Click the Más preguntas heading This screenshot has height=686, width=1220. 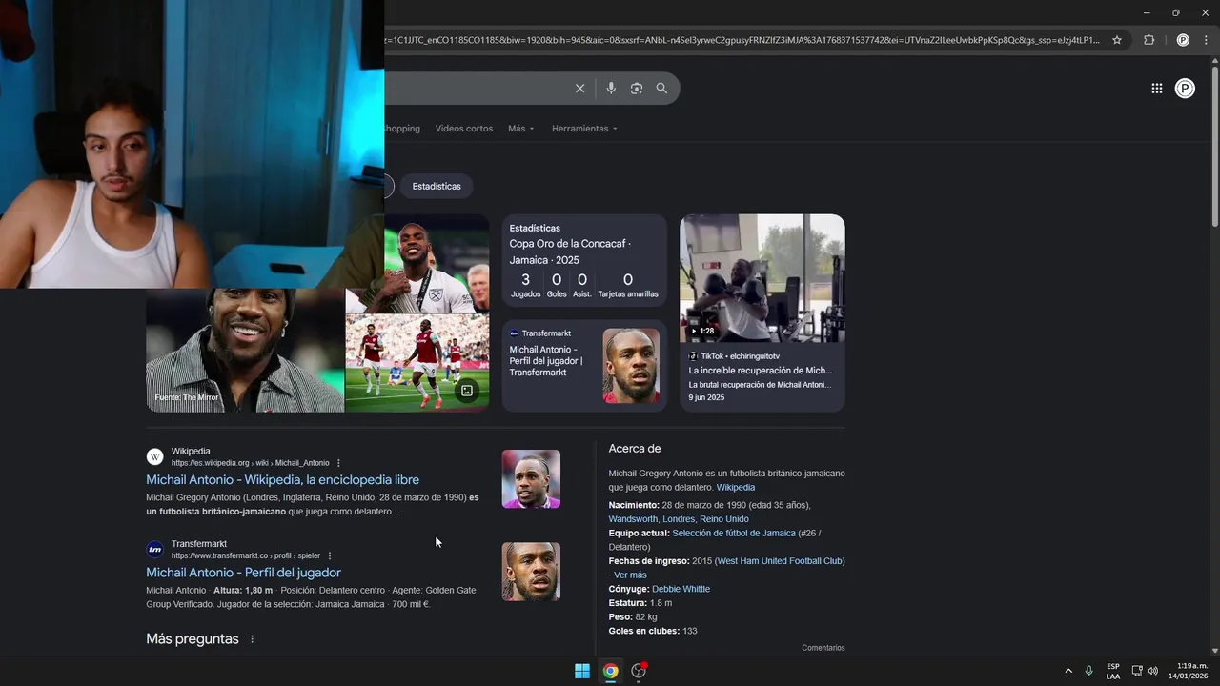coord(193,639)
